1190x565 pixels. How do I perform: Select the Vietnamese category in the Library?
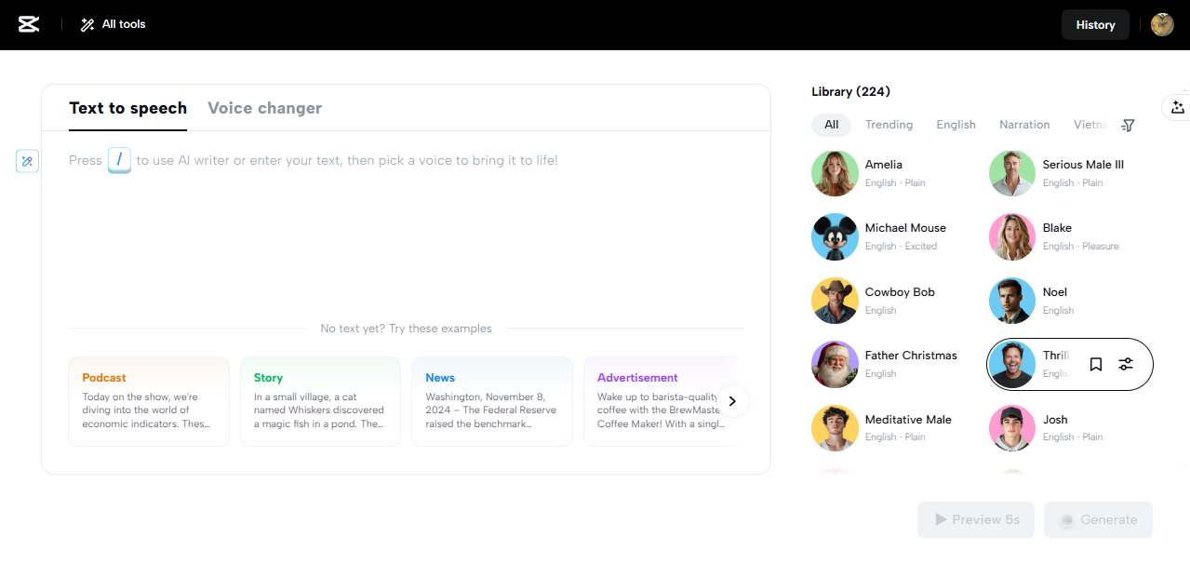pyautogui.click(x=1090, y=125)
